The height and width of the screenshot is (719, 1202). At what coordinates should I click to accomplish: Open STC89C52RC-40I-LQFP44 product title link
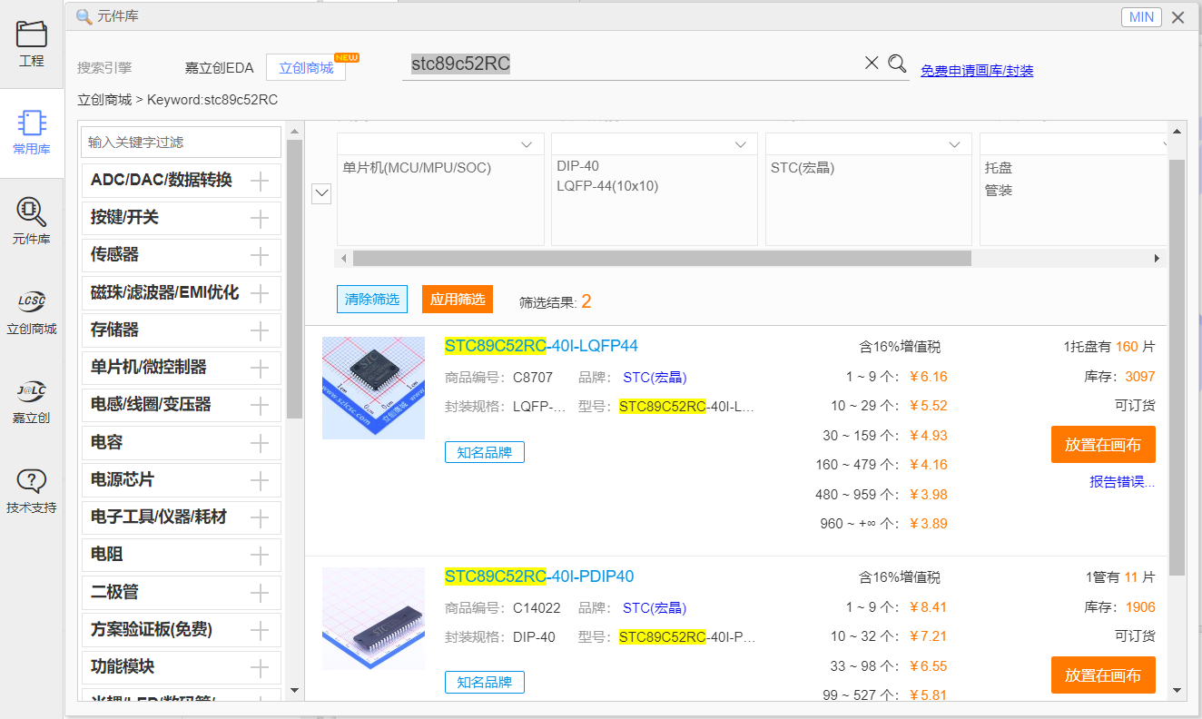541,346
